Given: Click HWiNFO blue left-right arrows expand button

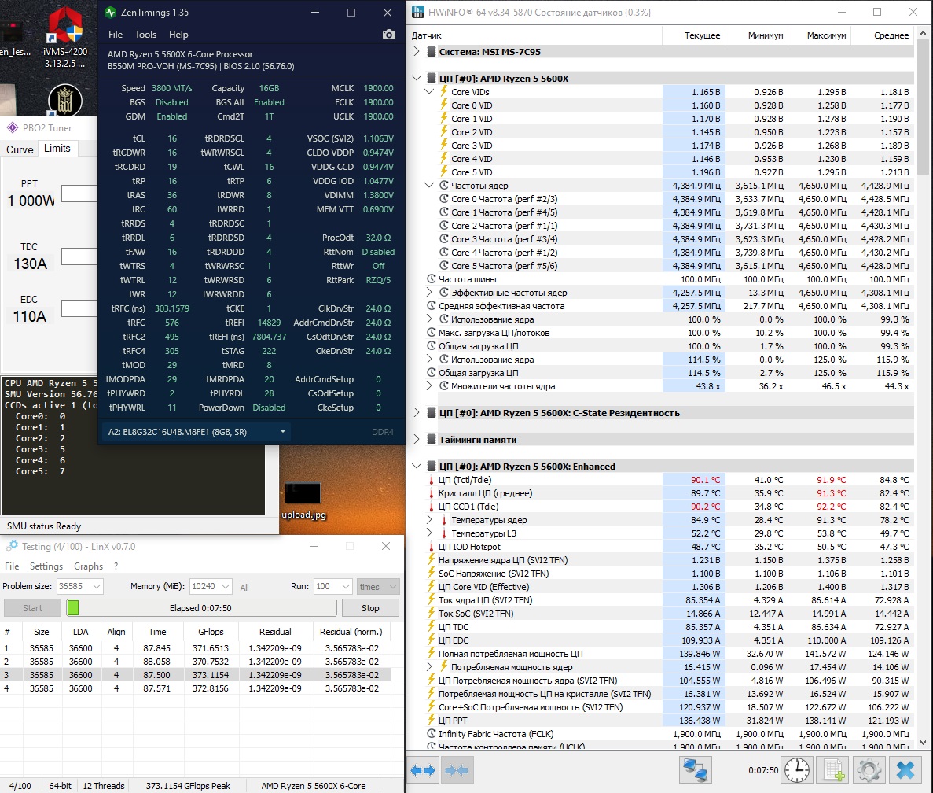Looking at the screenshot, I should tap(424, 769).
